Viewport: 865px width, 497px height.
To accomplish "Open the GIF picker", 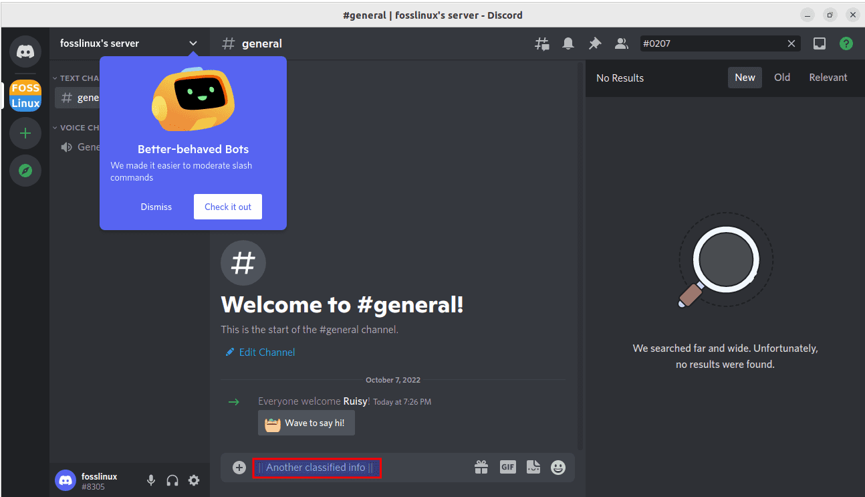I will click(508, 467).
